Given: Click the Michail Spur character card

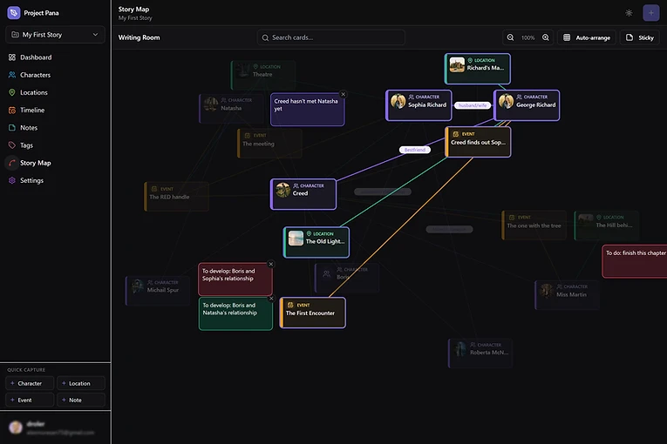Looking at the screenshot, I should pyautogui.click(x=158, y=291).
